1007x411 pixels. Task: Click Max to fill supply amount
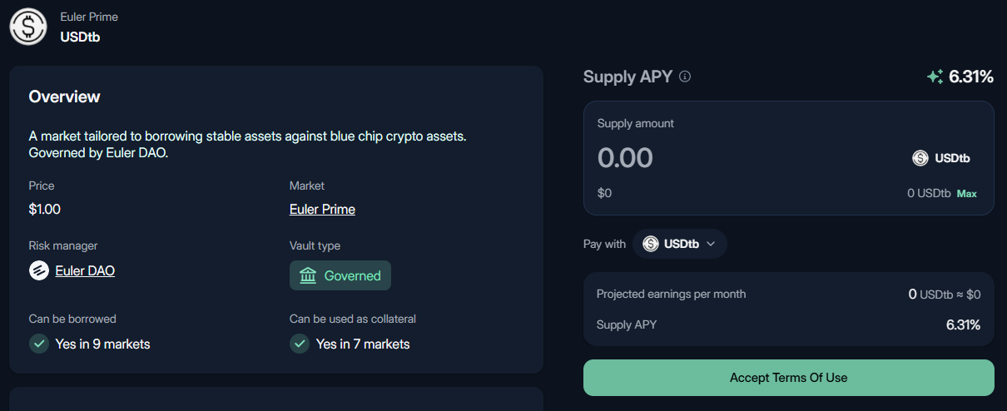pyautogui.click(x=967, y=193)
